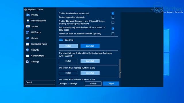This screenshot has width=184, height=103.
Task: Check Restart as soon as possible option
Action: [x=113, y=34]
